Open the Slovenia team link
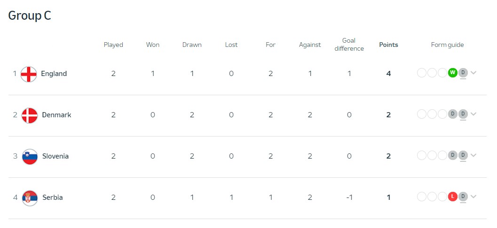The height and width of the screenshot is (228, 497). coord(55,156)
